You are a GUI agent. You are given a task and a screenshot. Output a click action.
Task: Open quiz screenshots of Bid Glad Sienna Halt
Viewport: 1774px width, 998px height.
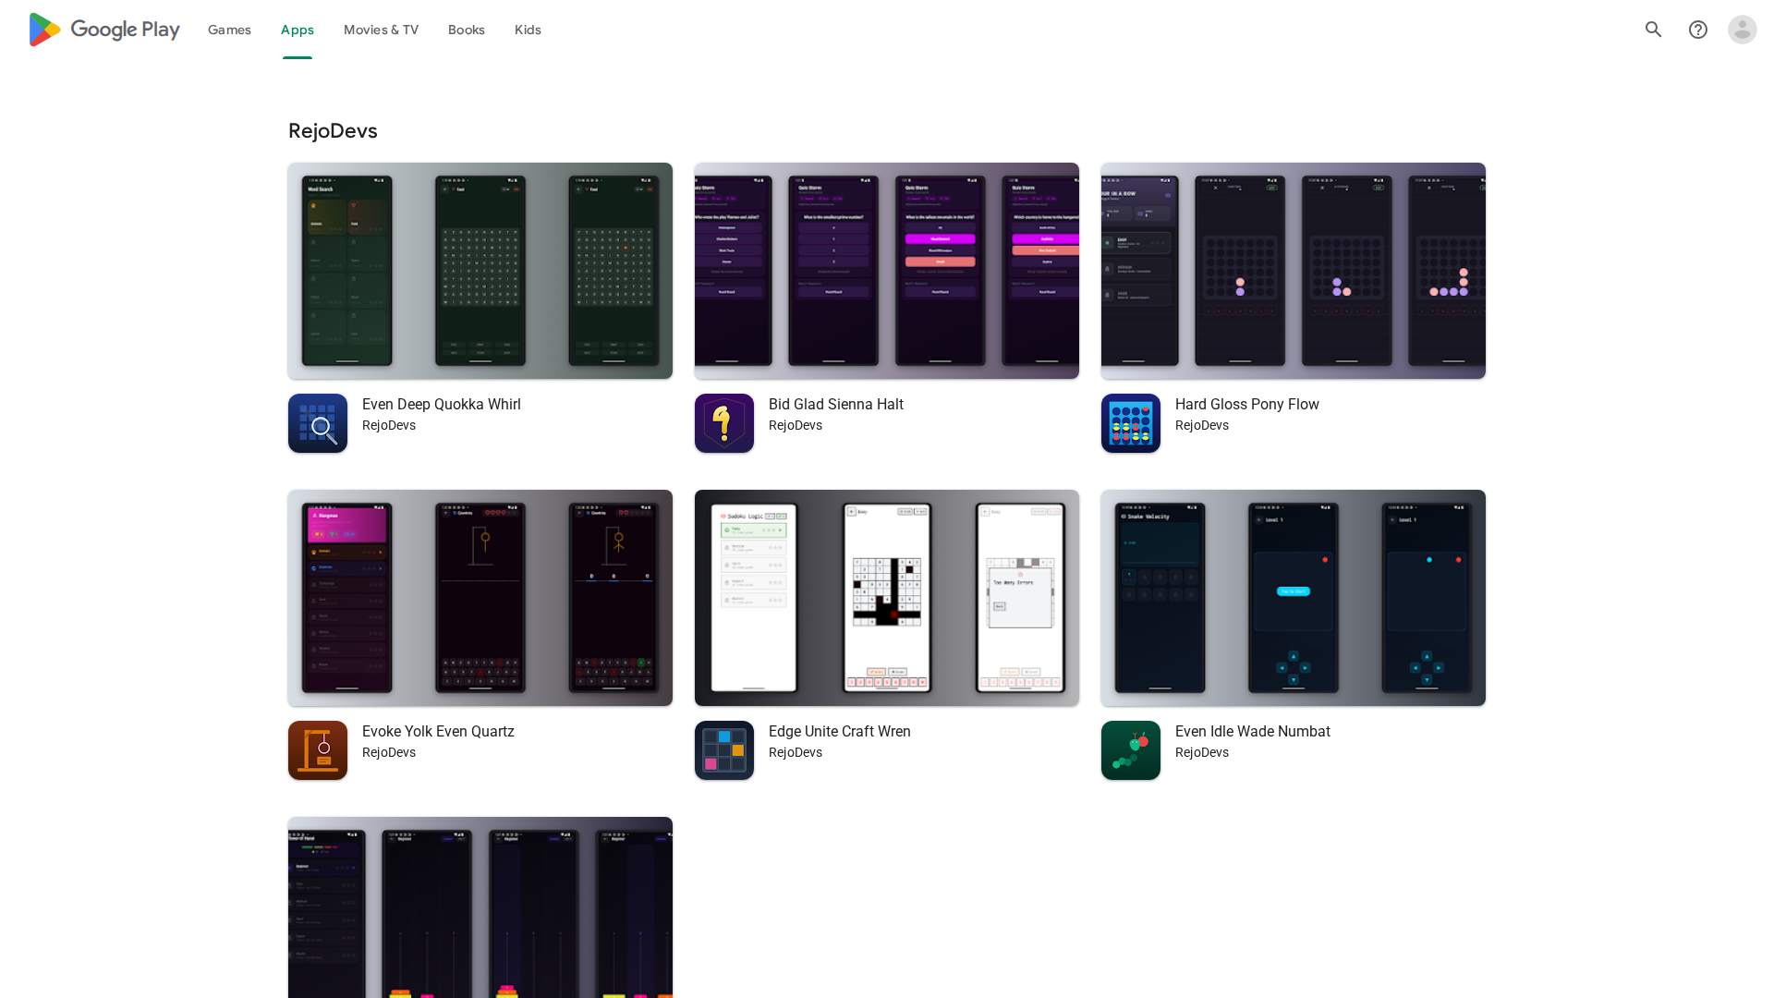click(x=887, y=271)
